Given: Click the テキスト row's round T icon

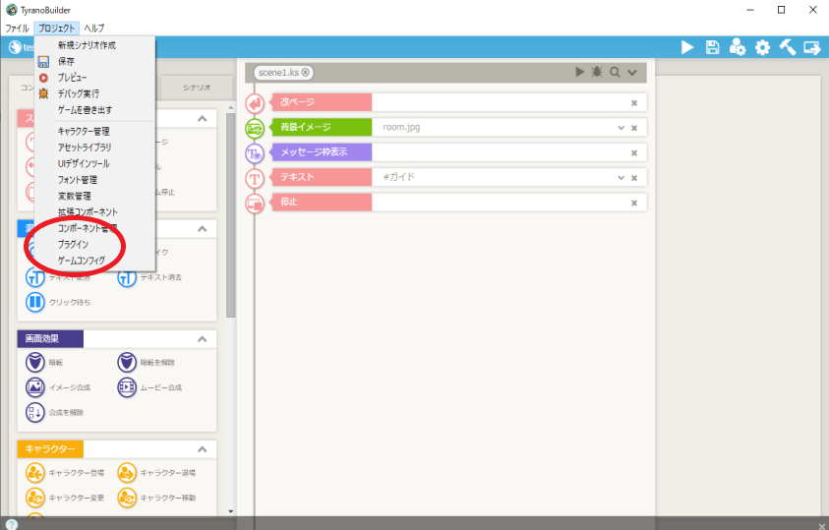Looking at the screenshot, I should pos(255,178).
